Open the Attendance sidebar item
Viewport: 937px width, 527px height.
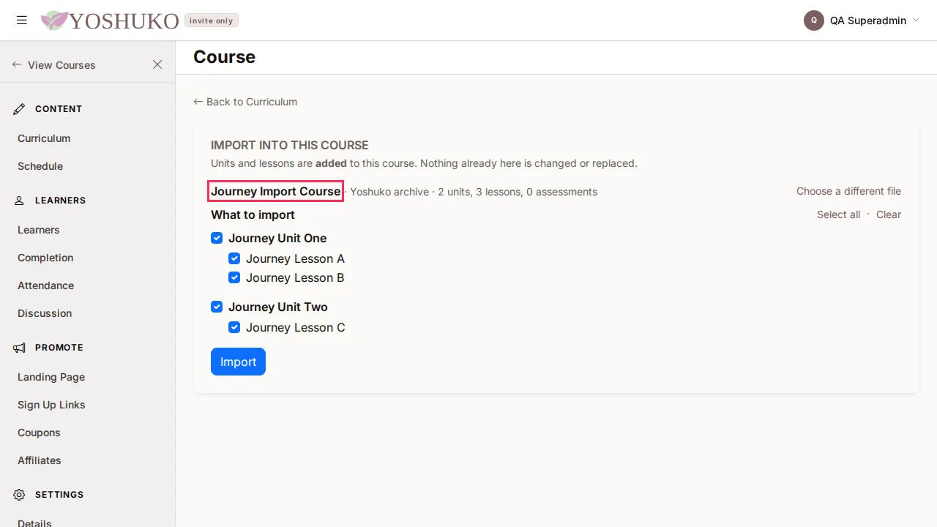pyautogui.click(x=46, y=285)
